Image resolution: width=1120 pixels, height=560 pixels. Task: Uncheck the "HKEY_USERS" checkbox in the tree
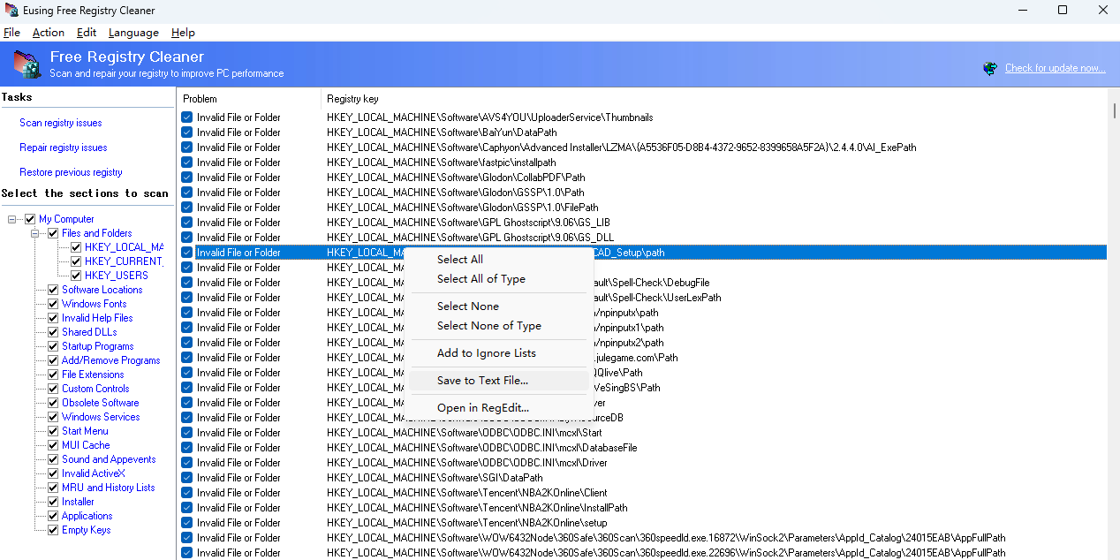(76, 275)
